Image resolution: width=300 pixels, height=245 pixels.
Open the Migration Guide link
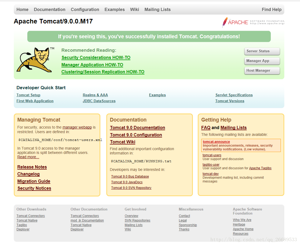pyautogui.click(x=34, y=181)
